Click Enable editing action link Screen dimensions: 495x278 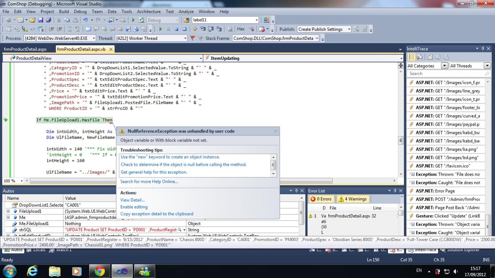tap(134, 207)
